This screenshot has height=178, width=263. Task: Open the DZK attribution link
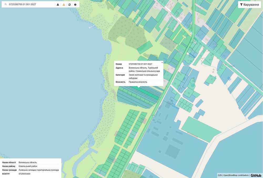[x=220, y=175]
